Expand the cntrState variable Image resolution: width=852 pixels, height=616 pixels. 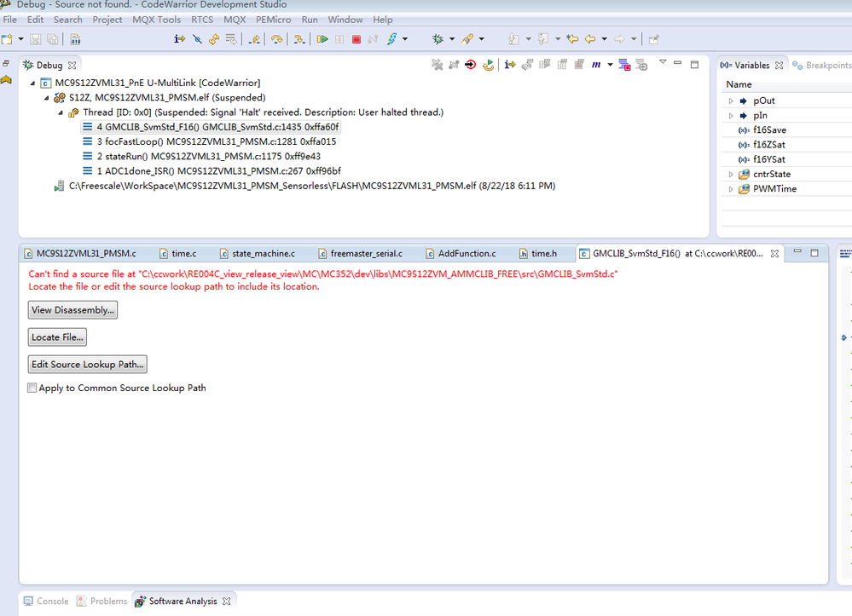pos(730,174)
